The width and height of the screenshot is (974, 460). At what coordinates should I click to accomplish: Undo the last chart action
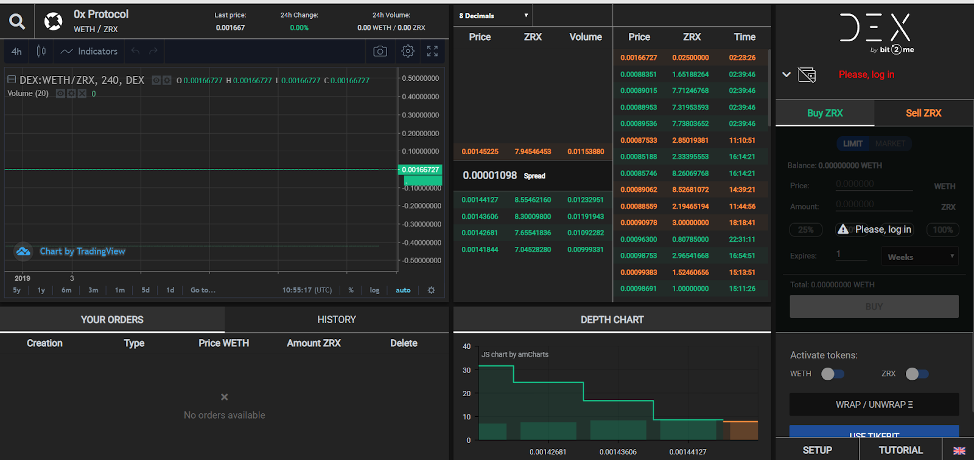tap(135, 52)
